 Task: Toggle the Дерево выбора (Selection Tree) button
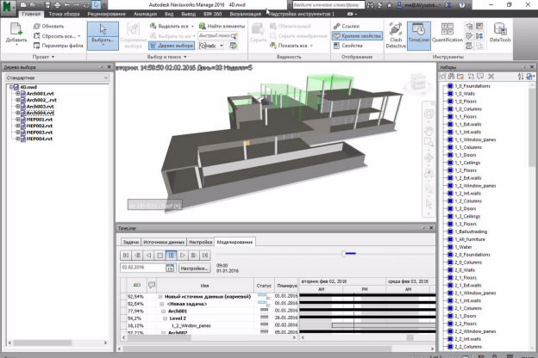click(172, 46)
